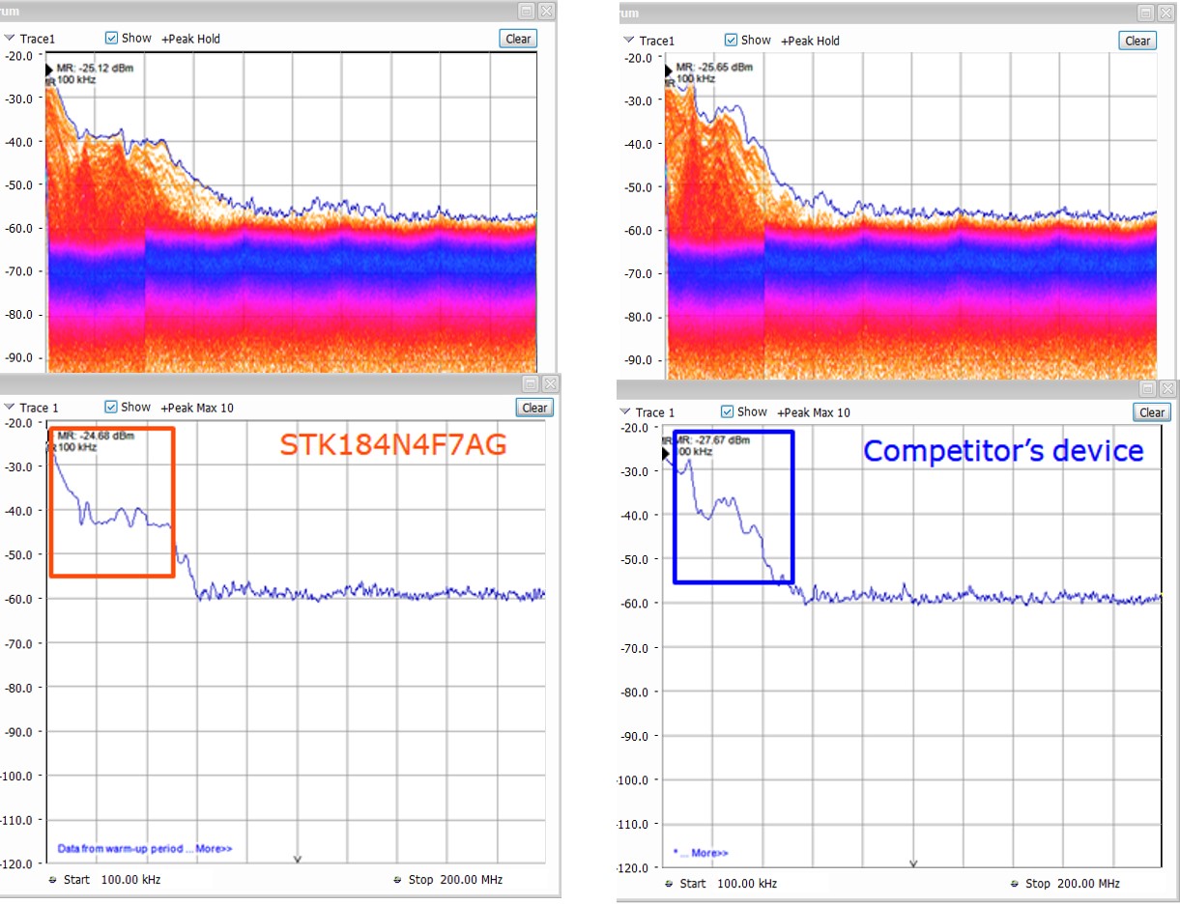The width and height of the screenshot is (1180, 904).
Task: Toggle Show checkbox in the STK184N4F7AG panel
Action: coord(111,408)
